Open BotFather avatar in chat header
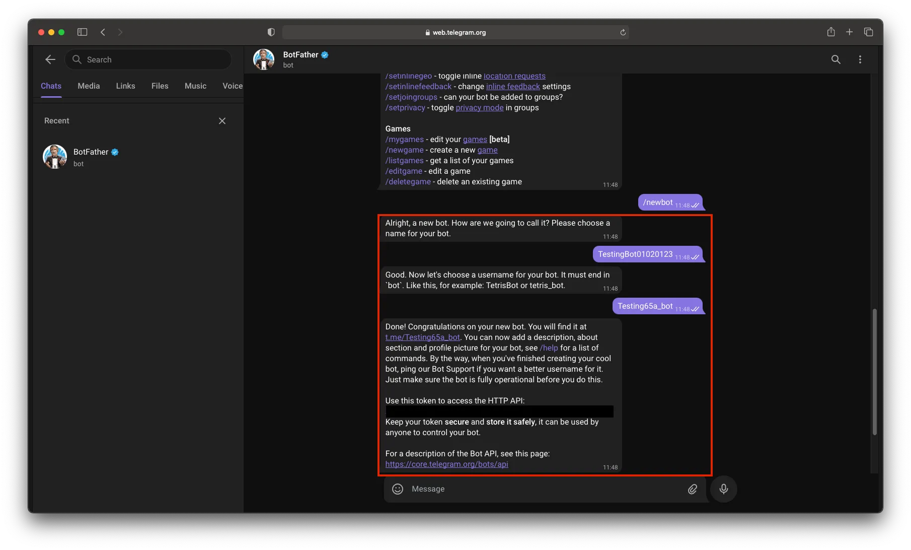Screen dimensions: 911x550 (264, 59)
